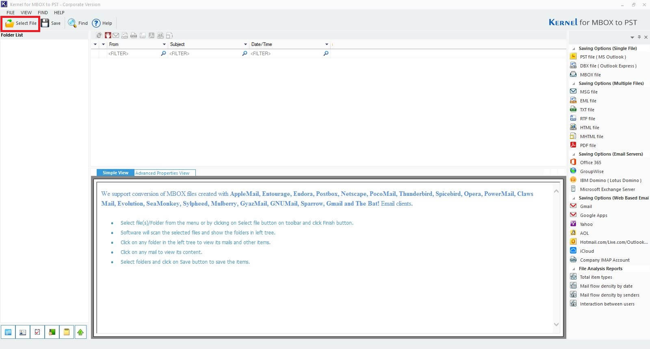Open the VIEW menu
The height and width of the screenshot is (349, 650).
(26, 13)
